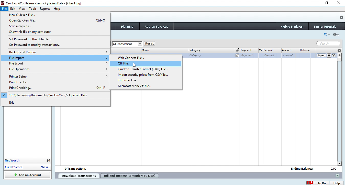Click the red alert flag icon in the status bar

[x=309, y=183]
